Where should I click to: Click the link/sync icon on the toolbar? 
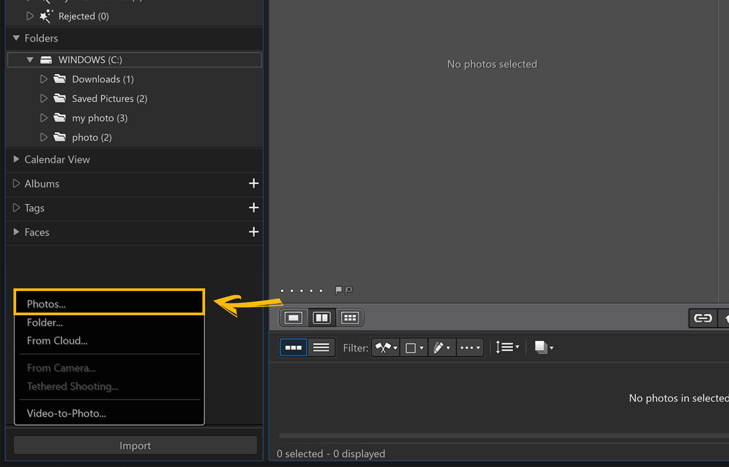pos(703,318)
